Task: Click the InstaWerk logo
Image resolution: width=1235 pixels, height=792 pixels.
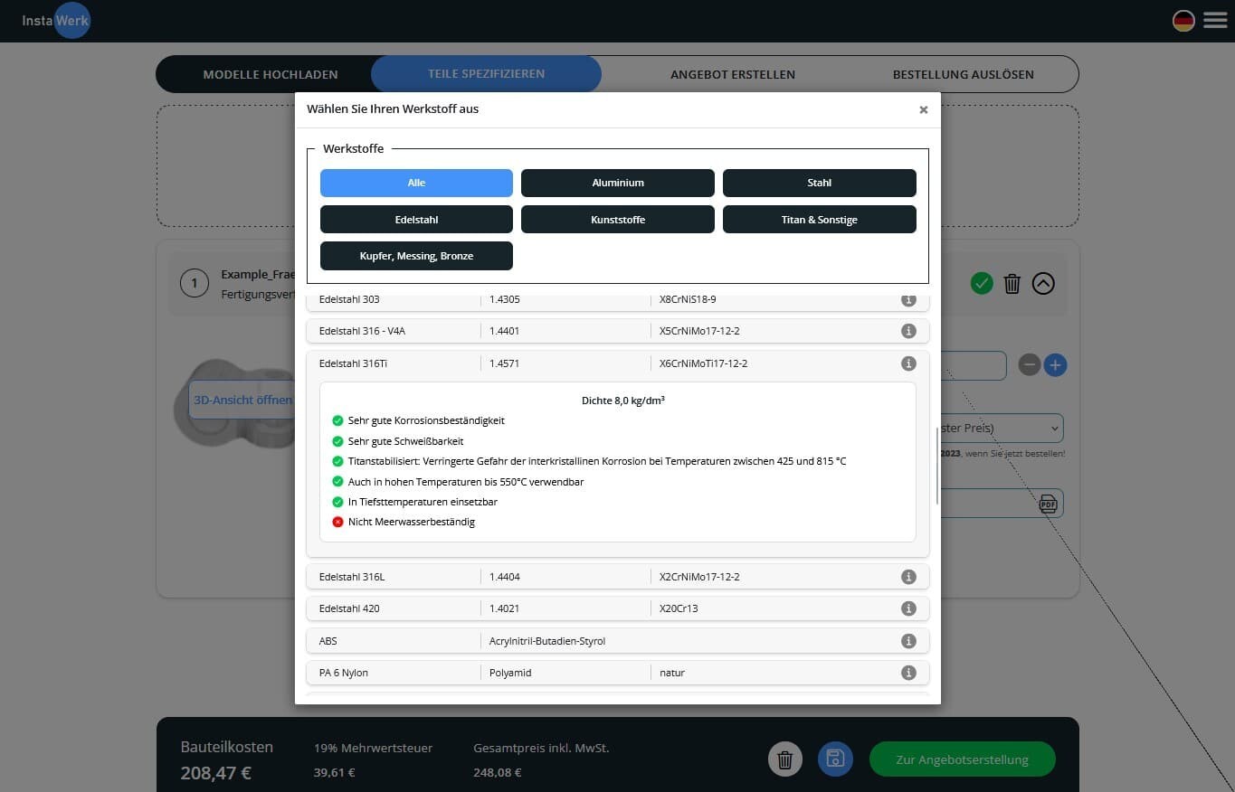Action: tap(56, 20)
